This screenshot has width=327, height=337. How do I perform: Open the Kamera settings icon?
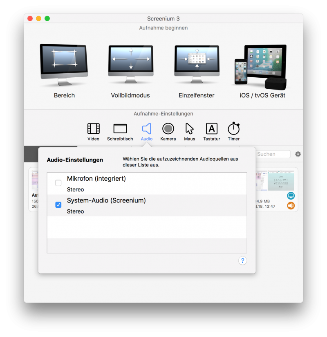click(168, 129)
